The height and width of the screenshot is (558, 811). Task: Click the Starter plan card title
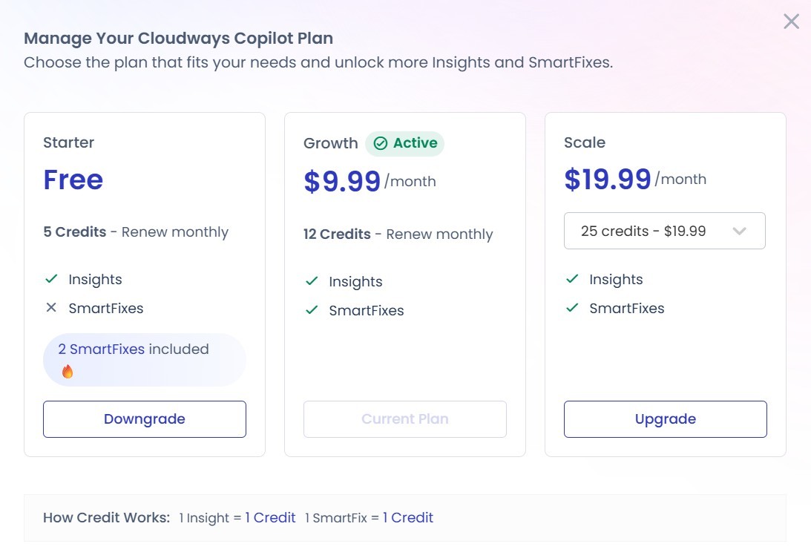[68, 142]
